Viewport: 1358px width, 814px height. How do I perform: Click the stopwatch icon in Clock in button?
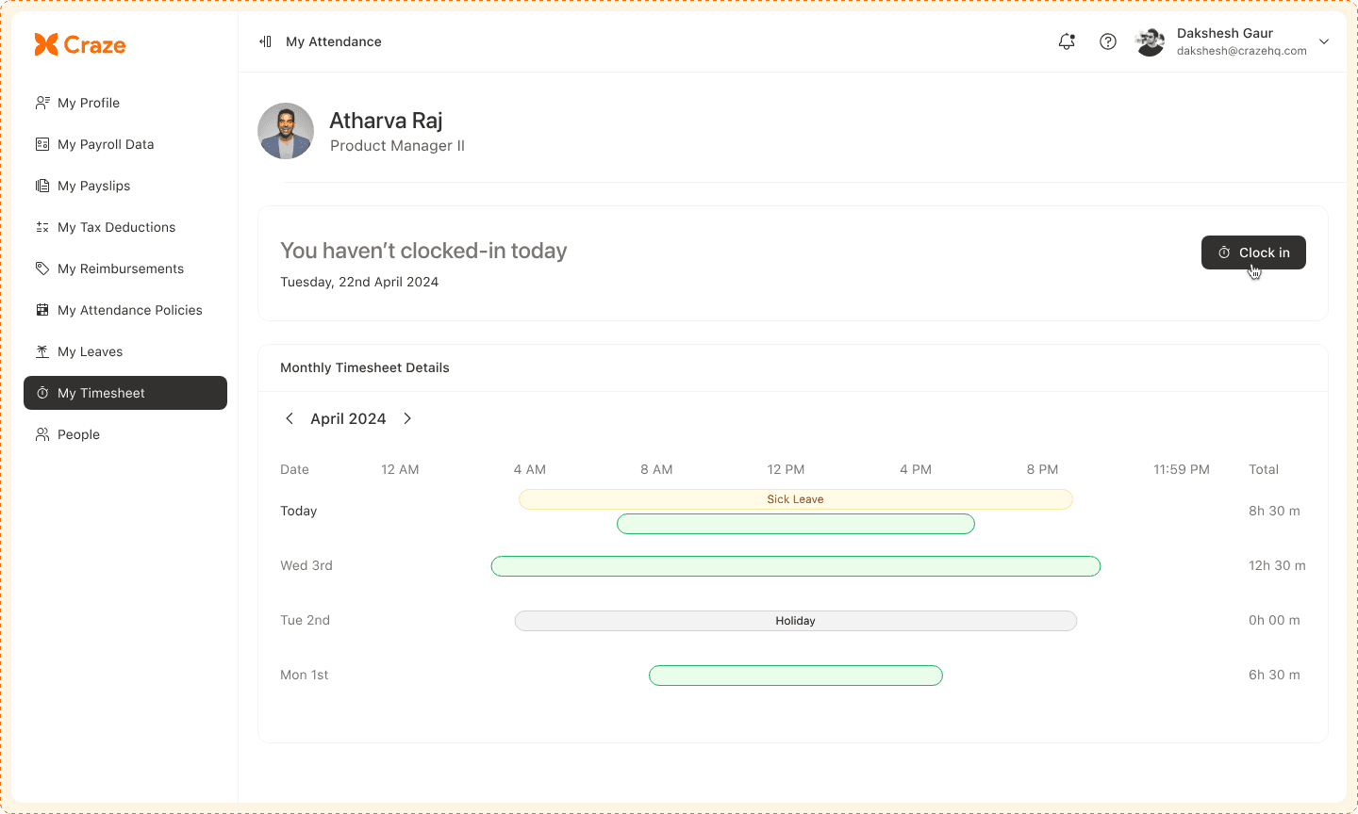point(1224,252)
